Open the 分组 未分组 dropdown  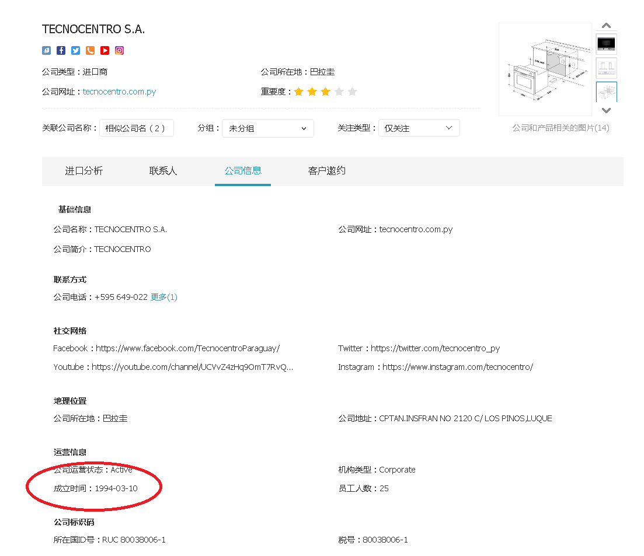click(268, 128)
